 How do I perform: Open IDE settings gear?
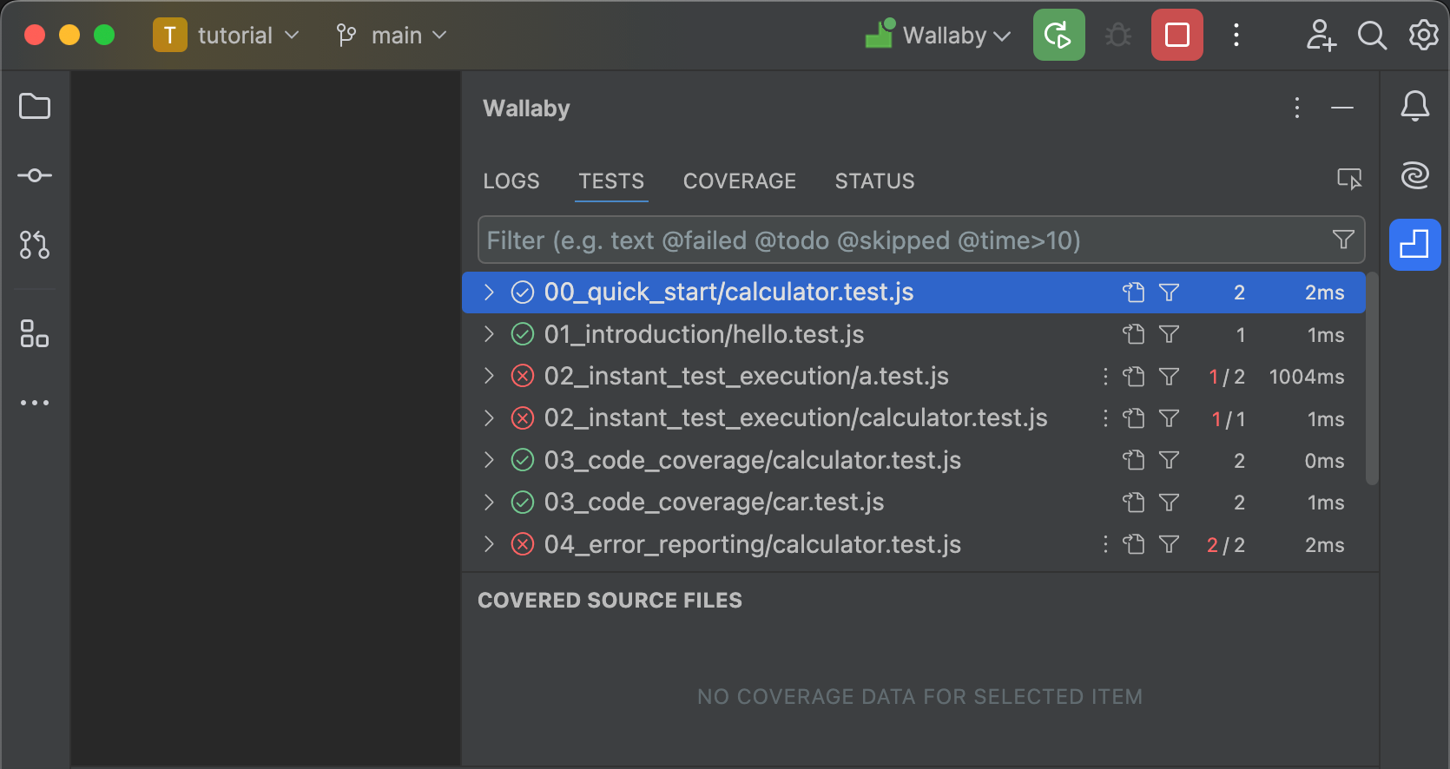tap(1424, 35)
